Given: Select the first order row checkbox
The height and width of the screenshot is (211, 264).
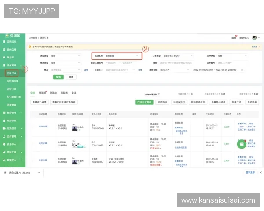Looking at the screenshot, I should point(33,127).
